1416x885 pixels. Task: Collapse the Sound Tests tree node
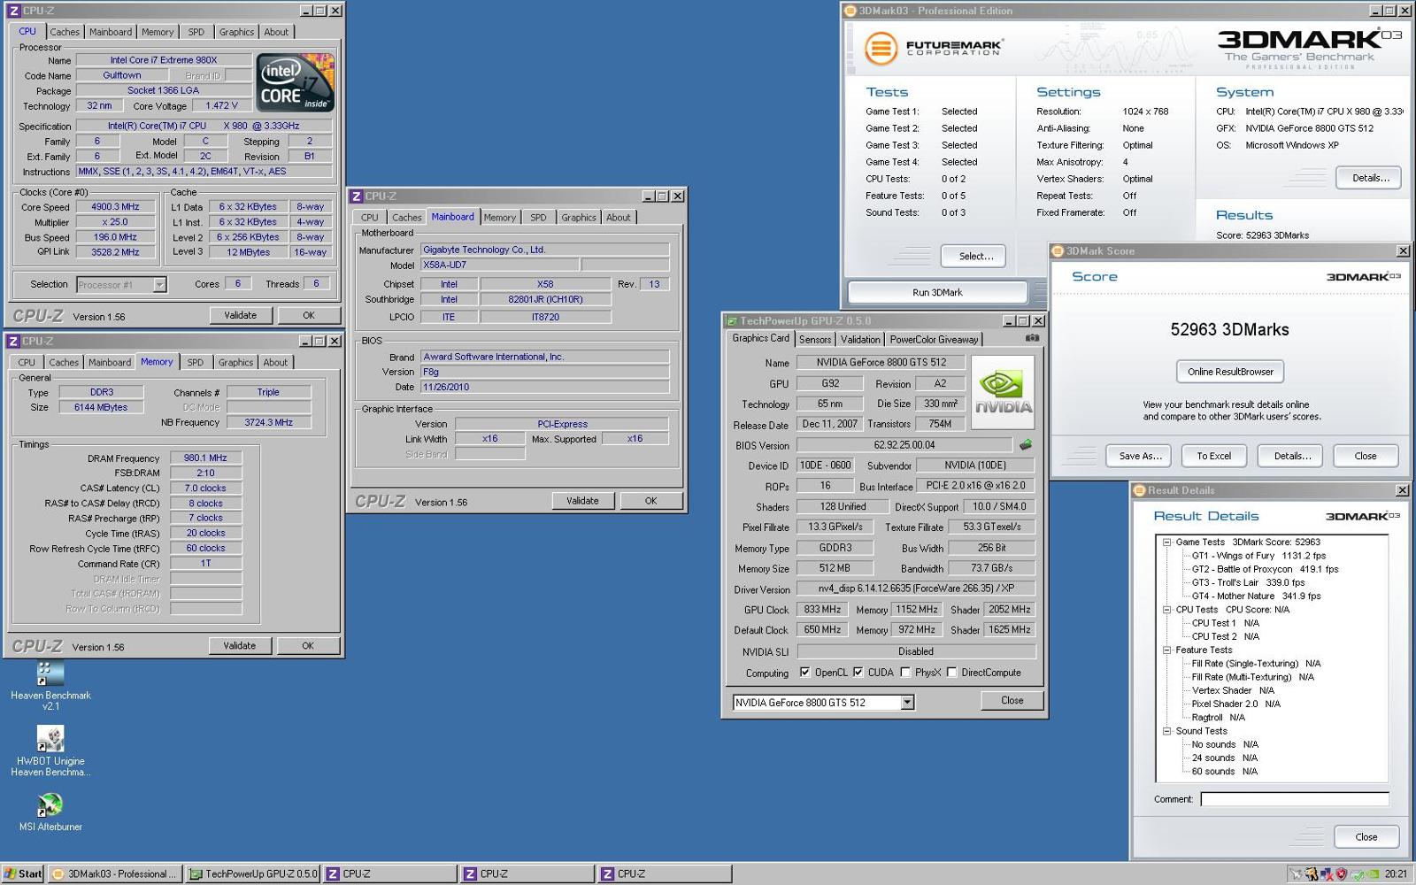click(x=1166, y=730)
